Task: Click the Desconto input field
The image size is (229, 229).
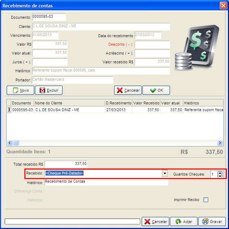Action: pos(152,45)
